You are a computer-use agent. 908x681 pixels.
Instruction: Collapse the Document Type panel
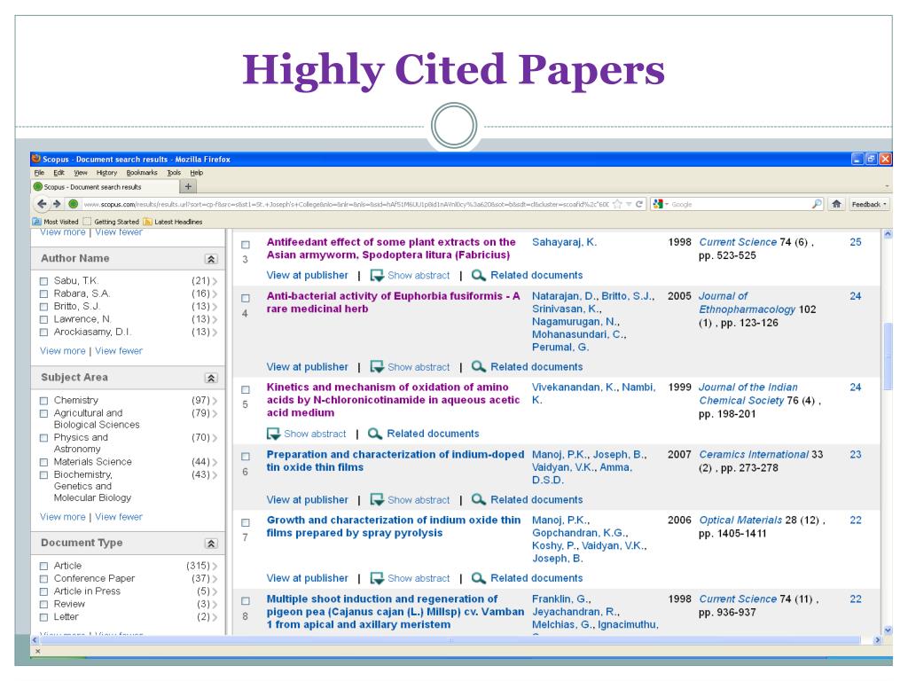pyautogui.click(x=211, y=544)
